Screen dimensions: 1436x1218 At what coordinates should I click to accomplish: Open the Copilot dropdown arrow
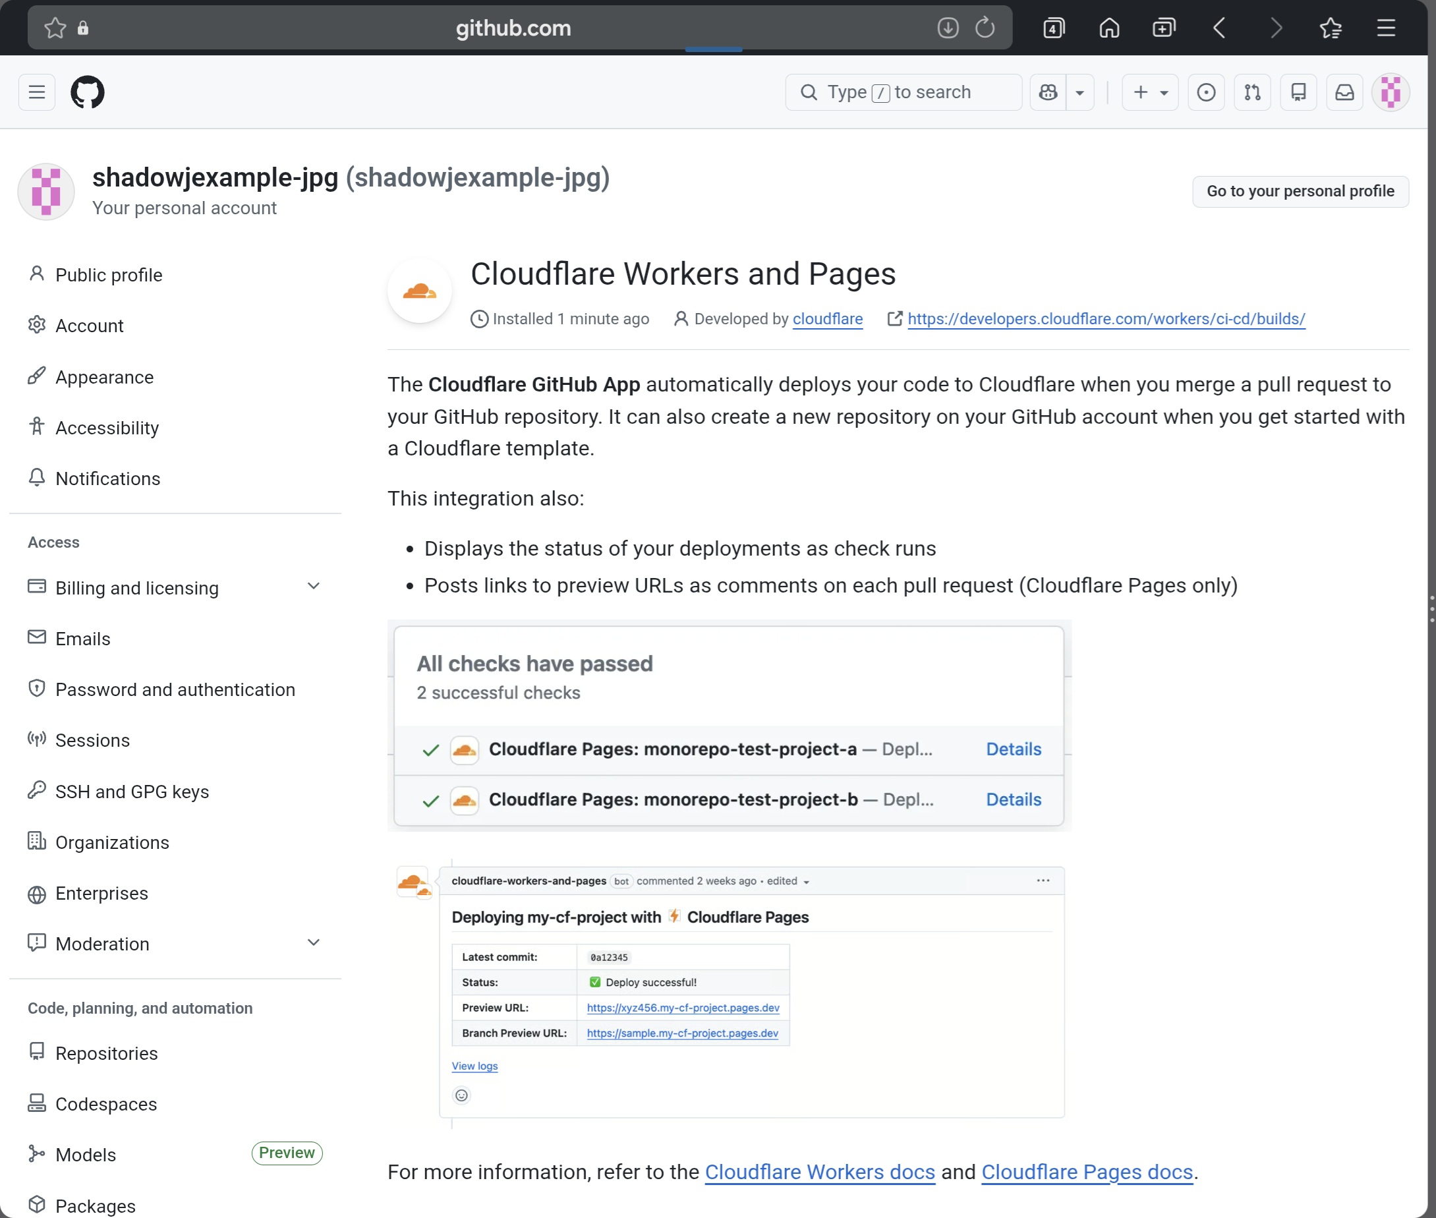pos(1079,92)
